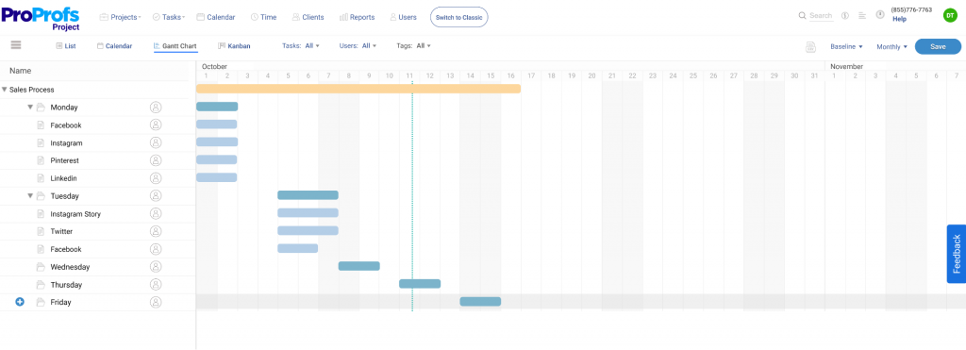This screenshot has height=350, width=966.
Task: Click the Monday Gantt bar
Action: click(x=217, y=107)
